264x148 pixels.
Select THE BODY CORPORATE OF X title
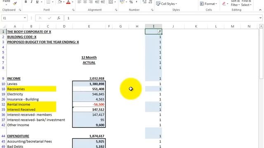(29, 32)
